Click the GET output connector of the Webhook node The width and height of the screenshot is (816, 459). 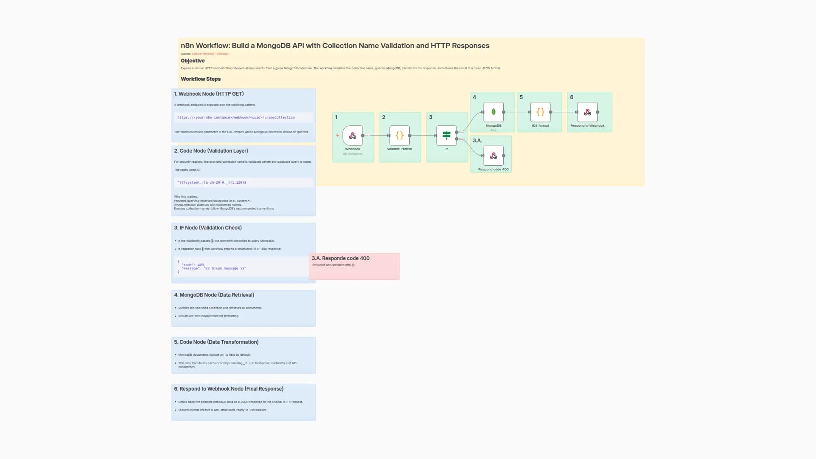pos(363,135)
